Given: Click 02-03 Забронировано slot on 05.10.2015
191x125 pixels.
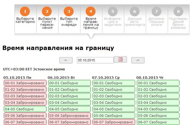Looking at the screenshot, I should 25,96.
